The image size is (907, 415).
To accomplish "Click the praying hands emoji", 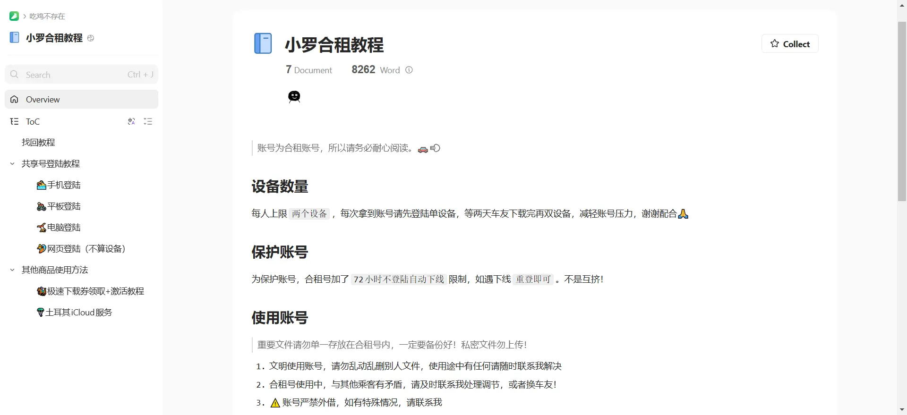I will pyautogui.click(x=683, y=214).
